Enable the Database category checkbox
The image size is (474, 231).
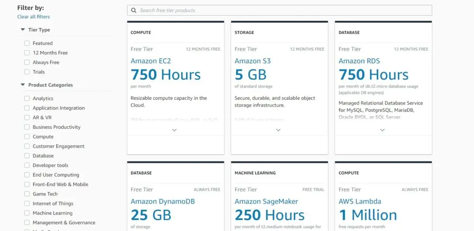click(27, 156)
